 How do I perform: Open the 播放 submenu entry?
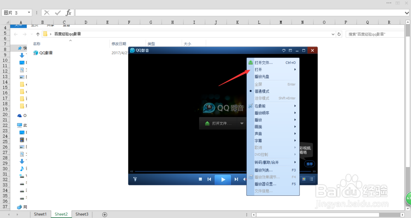coord(273,120)
